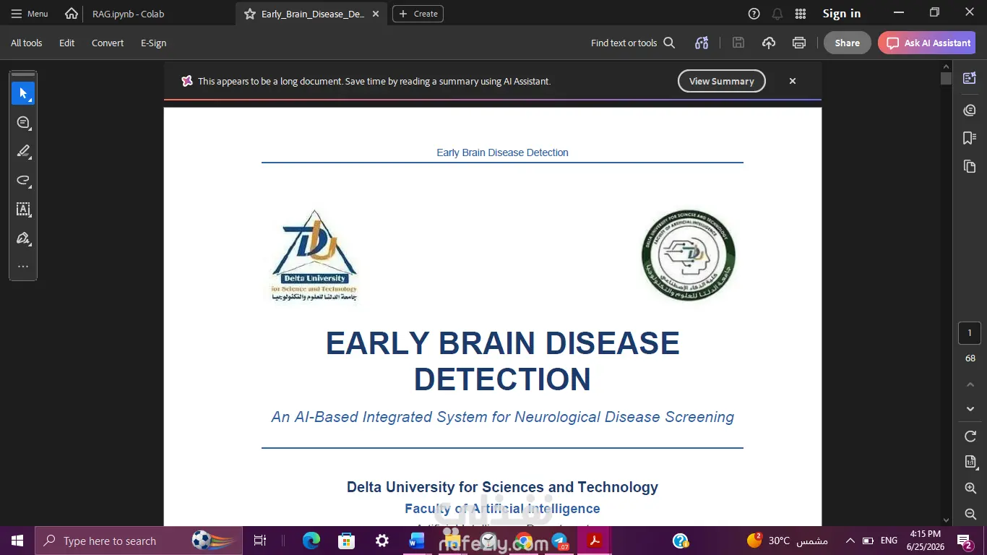Open Microsoft Store from the taskbar

[347, 541]
